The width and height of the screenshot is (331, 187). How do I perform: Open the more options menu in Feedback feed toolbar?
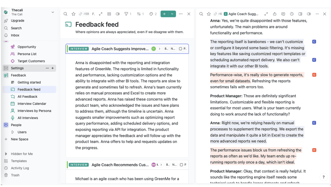(x=181, y=14)
